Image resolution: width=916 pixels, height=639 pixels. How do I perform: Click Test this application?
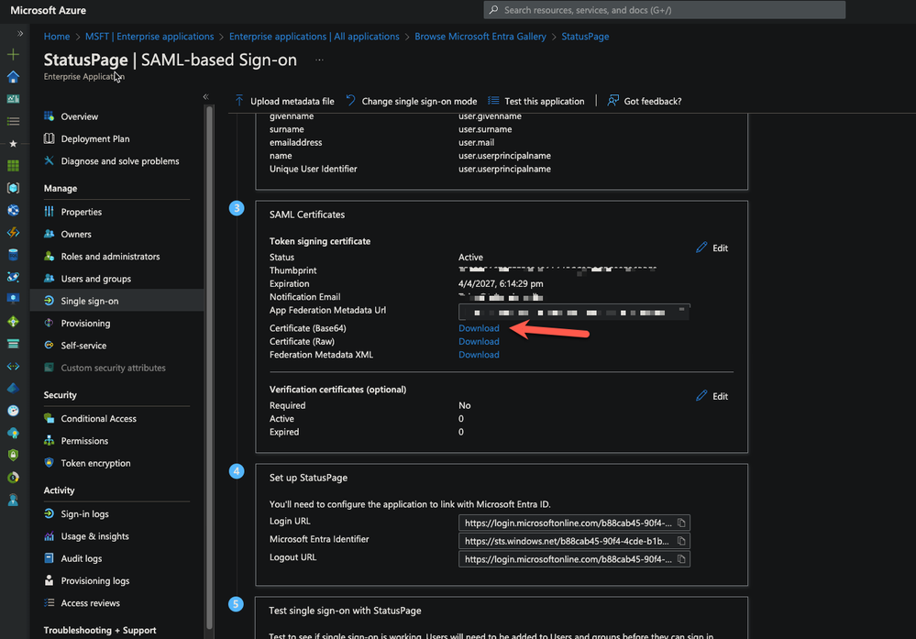click(536, 101)
